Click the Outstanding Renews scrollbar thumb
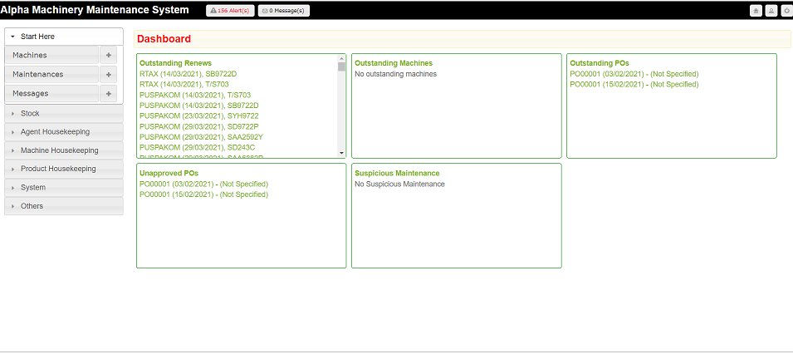Image resolution: width=793 pixels, height=354 pixels. point(341,66)
